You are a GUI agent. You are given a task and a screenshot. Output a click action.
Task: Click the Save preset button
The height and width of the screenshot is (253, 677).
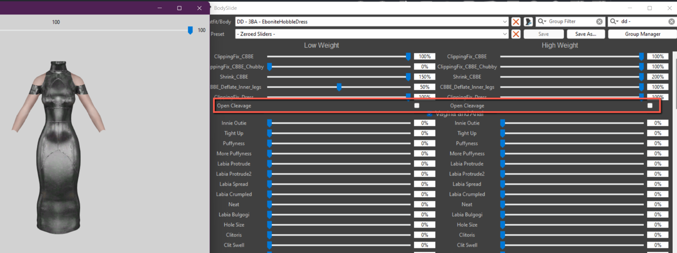tap(544, 34)
